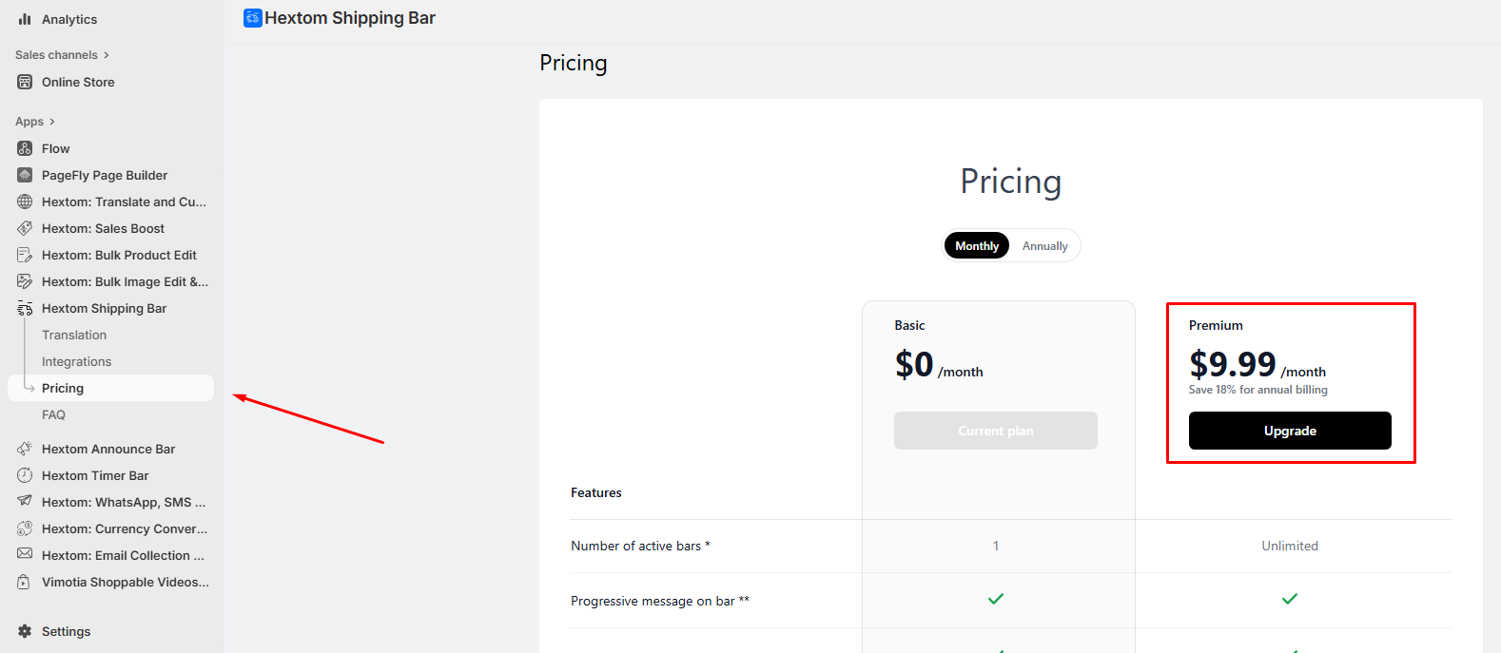Click the Hextom Announce Bar megaphone icon

(x=25, y=449)
